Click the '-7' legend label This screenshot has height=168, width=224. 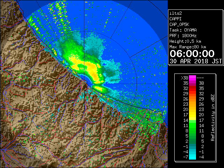(185, 157)
